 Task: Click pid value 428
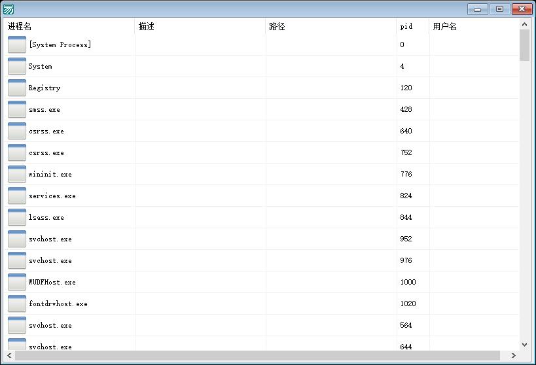pos(406,109)
